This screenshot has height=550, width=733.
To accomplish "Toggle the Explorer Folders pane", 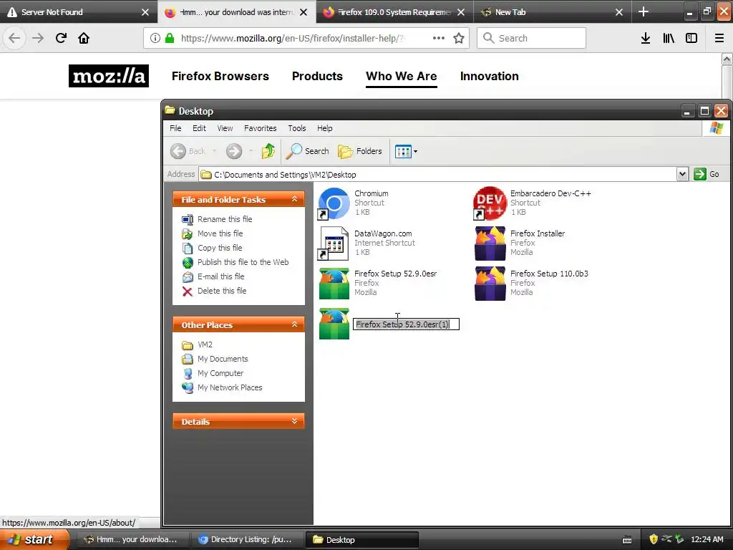I will pyautogui.click(x=360, y=151).
